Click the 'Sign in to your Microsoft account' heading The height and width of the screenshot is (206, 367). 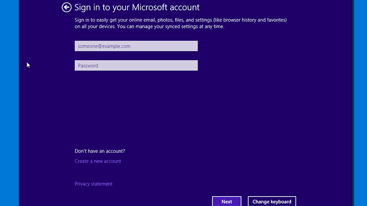[x=137, y=7]
